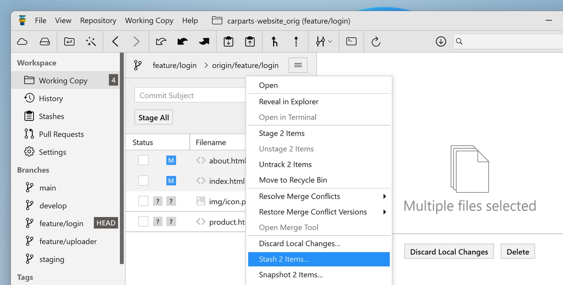Image resolution: width=563 pixels, height=285 pixels.
Task: Click the refresh toolbar icon
Action: [376, 42]
